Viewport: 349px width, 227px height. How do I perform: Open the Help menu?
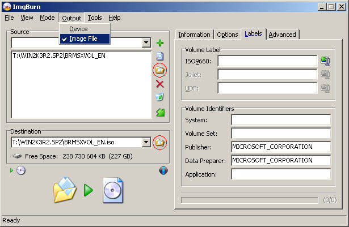click(115, 18)
